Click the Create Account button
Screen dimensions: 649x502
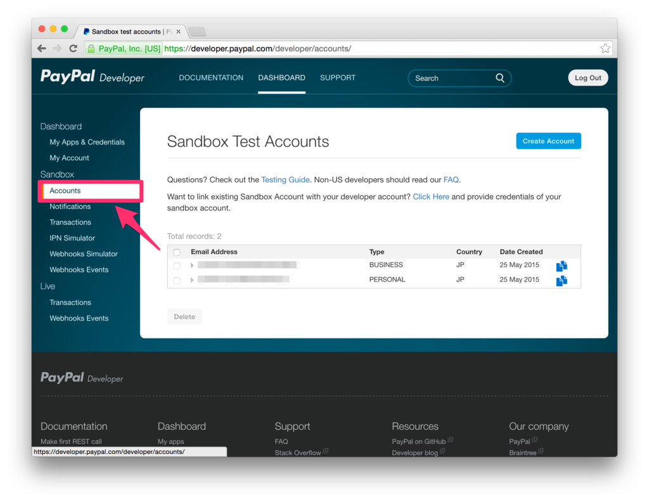coord(548,141)
